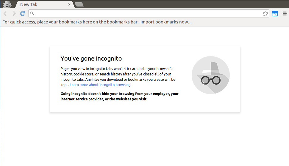Click the bookmarks bar quick access text
The height and width of the screenshot is (166, 289).
point(71,22)
